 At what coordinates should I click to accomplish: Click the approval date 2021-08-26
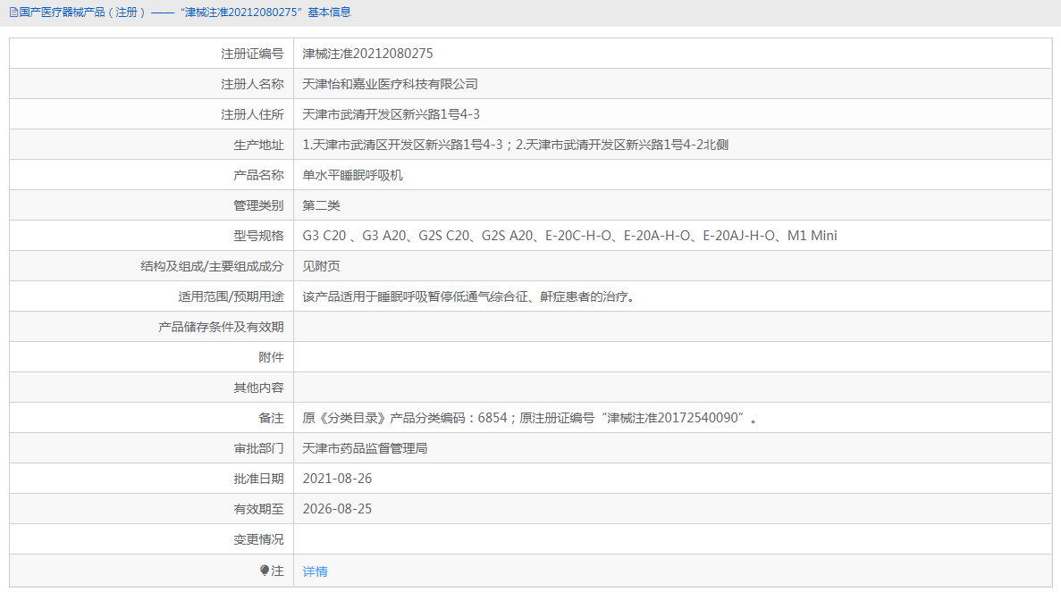338,478
